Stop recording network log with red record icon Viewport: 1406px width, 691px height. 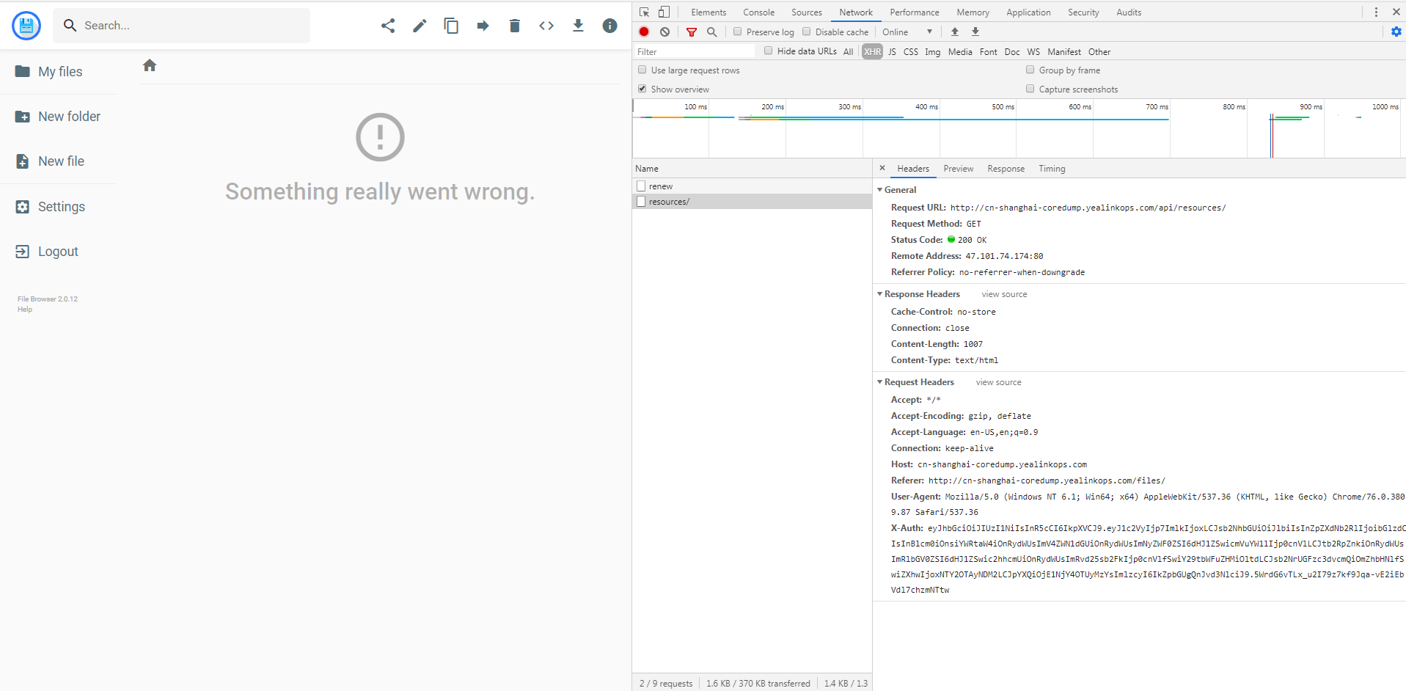tap(643, 32)
